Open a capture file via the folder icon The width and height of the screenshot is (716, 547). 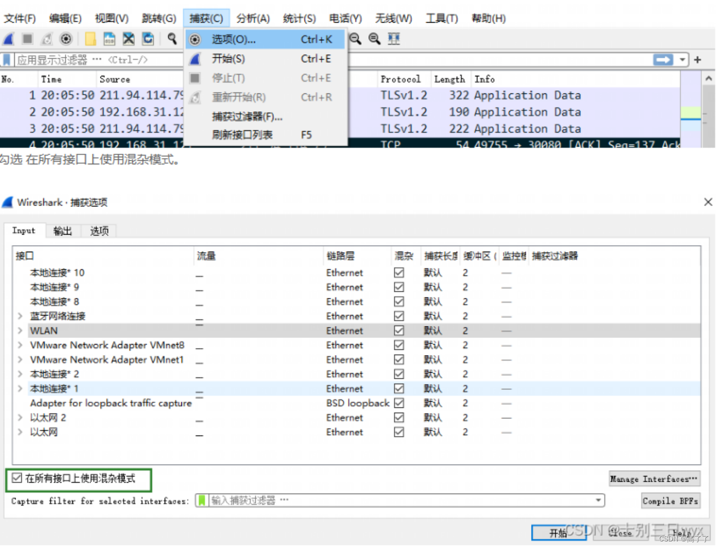tap(90, 39)
